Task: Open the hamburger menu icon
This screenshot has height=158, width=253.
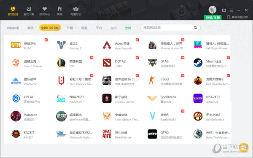Action: tap(231, 10)
